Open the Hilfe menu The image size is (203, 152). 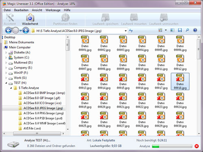(67, 10)
